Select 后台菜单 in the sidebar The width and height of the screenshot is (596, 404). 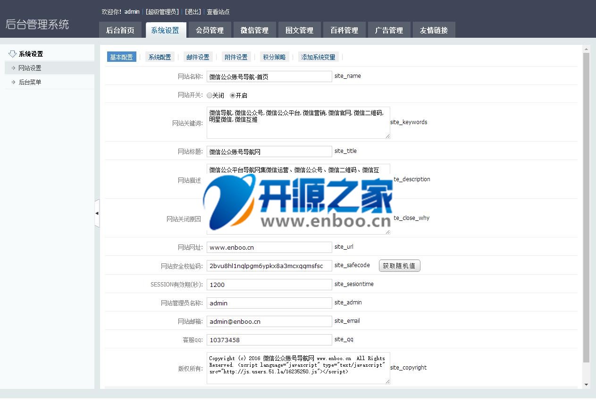(50, 82)
